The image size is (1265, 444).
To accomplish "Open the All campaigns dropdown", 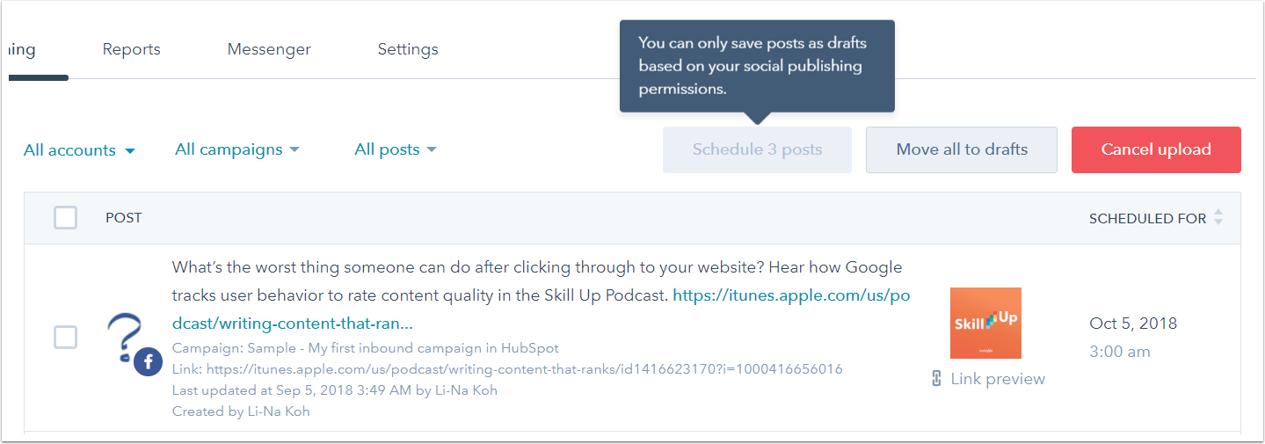I will click(x=236, y=149).
